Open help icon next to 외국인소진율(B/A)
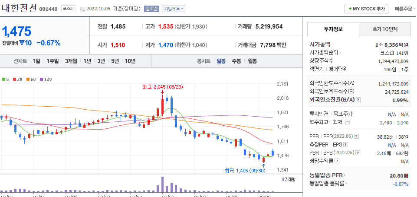 pos(358,100)
